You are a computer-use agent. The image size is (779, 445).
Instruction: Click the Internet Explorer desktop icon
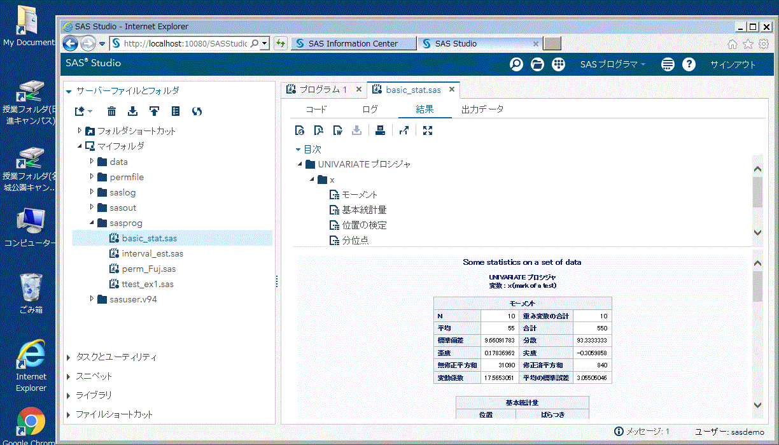[x=31, y=366]
